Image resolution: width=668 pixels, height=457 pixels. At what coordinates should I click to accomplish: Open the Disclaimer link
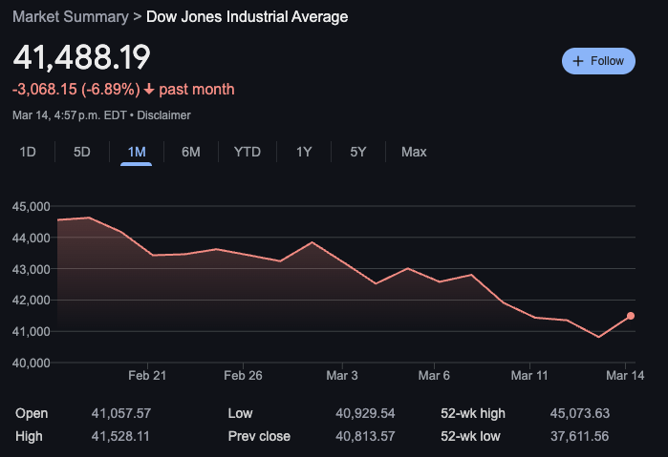click(163, 115)
